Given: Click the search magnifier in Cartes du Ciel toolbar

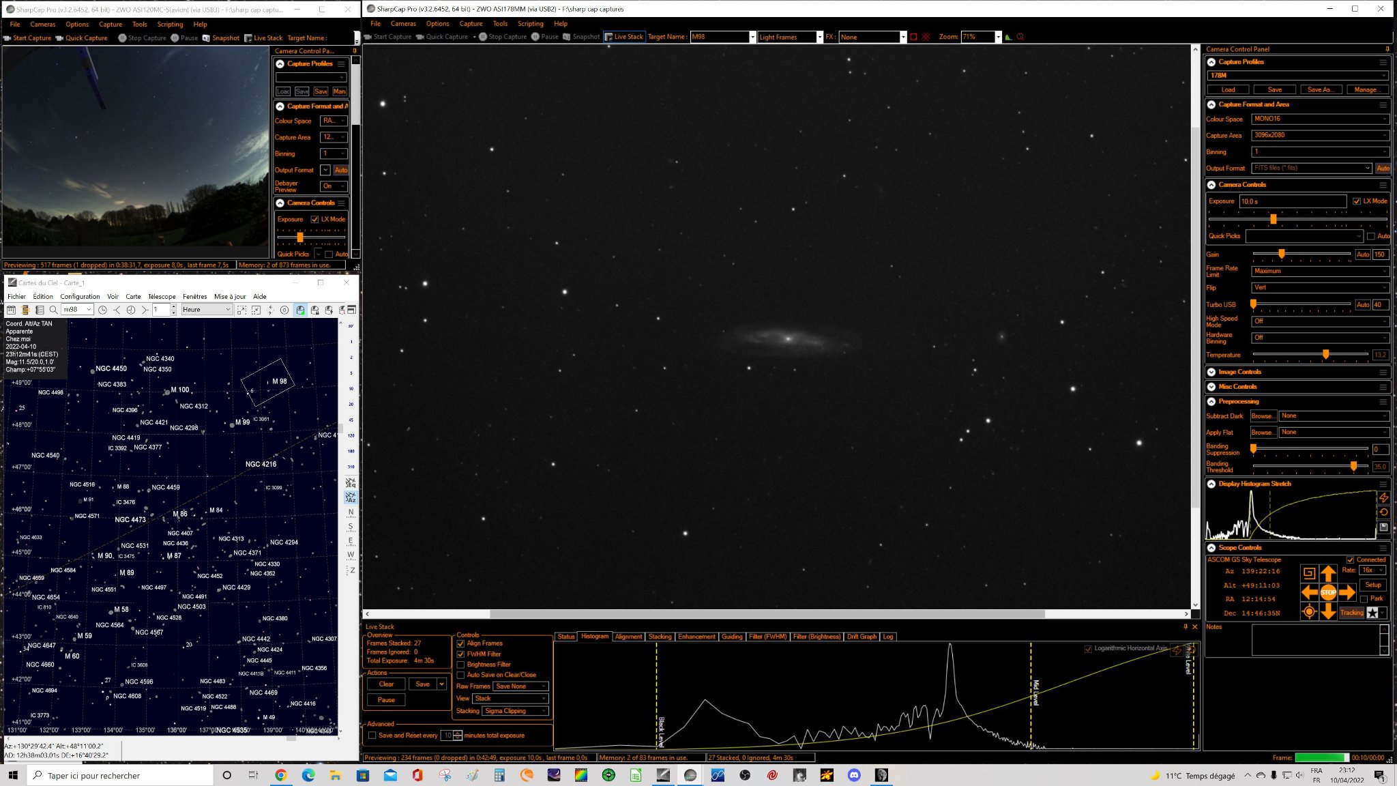Looking at the screenshot, I should (x=53, y=310).
